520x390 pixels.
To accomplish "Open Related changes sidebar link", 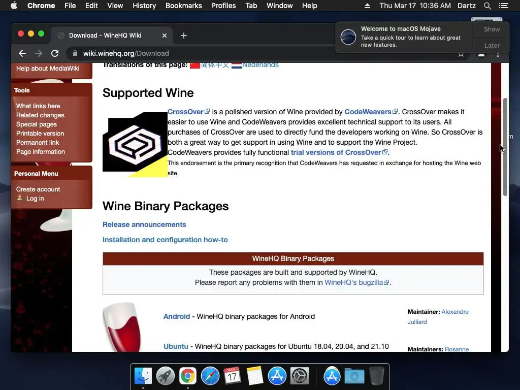I will click(x=40, y=115).
